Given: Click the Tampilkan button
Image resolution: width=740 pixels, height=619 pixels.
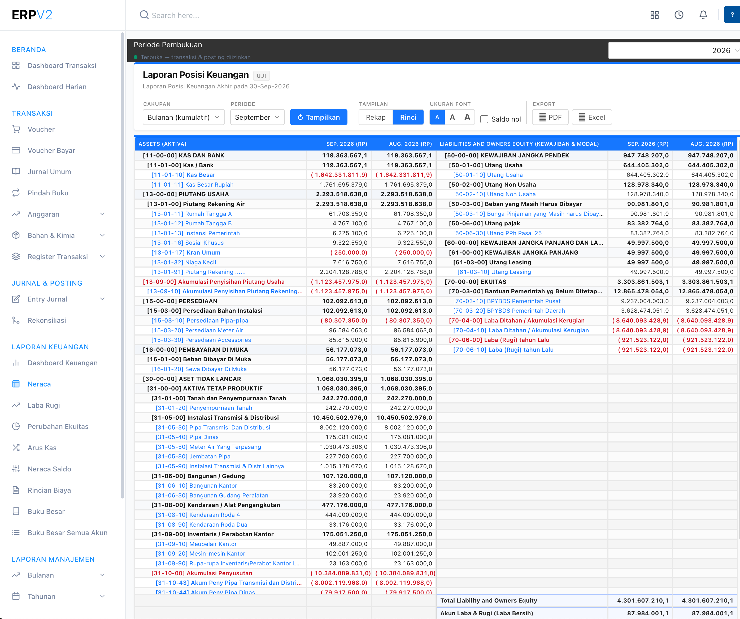Looking at the screenshot, I should tap(319, 117).
